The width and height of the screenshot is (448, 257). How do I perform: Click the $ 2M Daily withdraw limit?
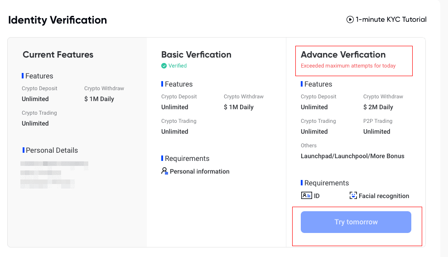(x=378, y=107)
